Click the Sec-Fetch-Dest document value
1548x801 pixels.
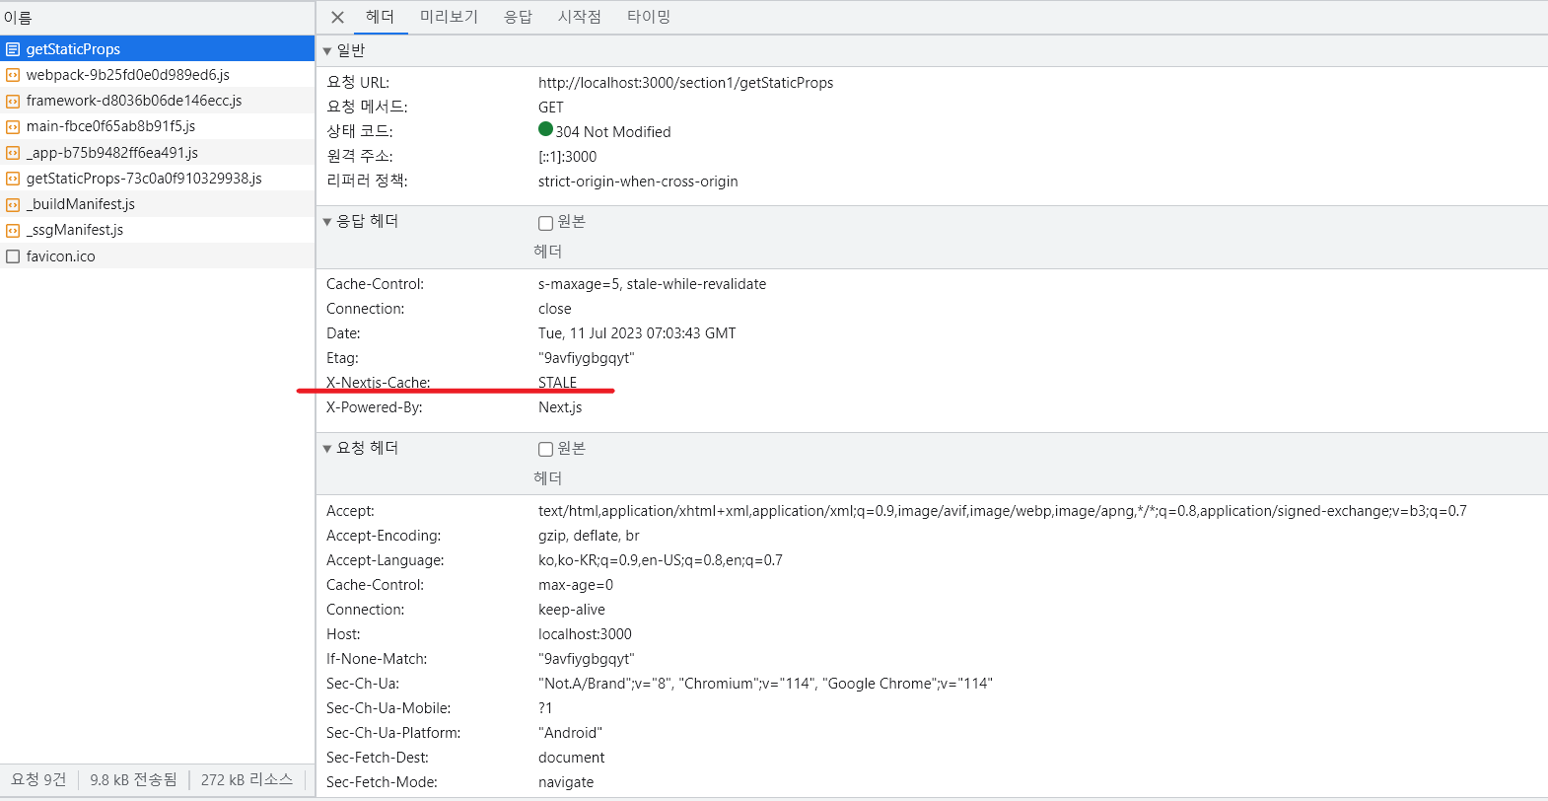coord(572,758)
